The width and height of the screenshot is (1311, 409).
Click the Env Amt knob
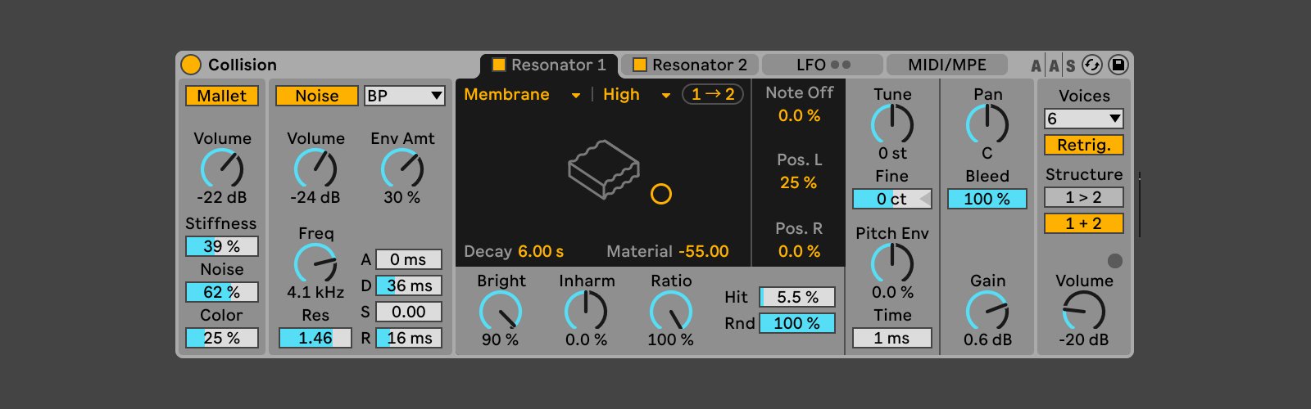[402, 169]
